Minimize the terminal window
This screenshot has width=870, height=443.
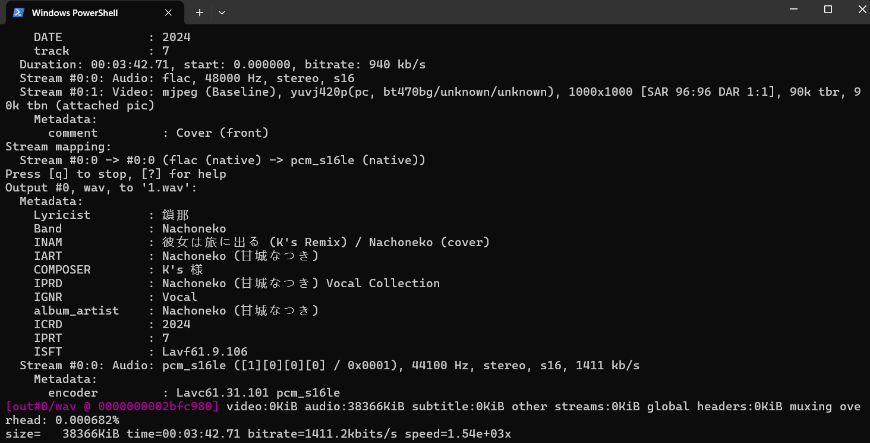click(793, 10)
